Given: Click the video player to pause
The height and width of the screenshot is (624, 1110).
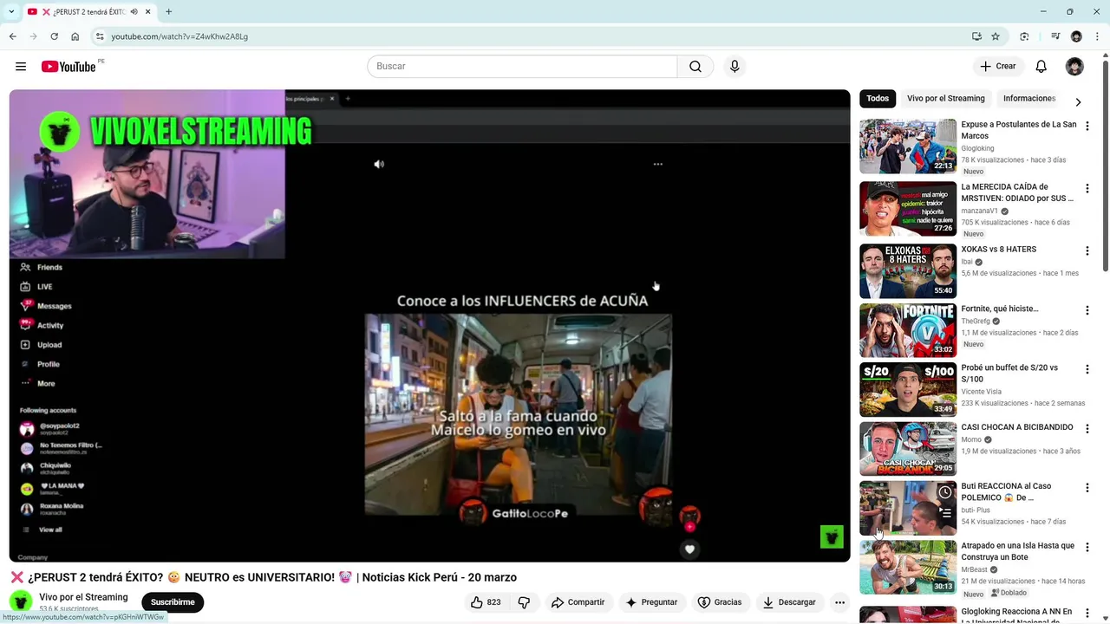Looking at the screenshot, I should [x=429, y=326].
